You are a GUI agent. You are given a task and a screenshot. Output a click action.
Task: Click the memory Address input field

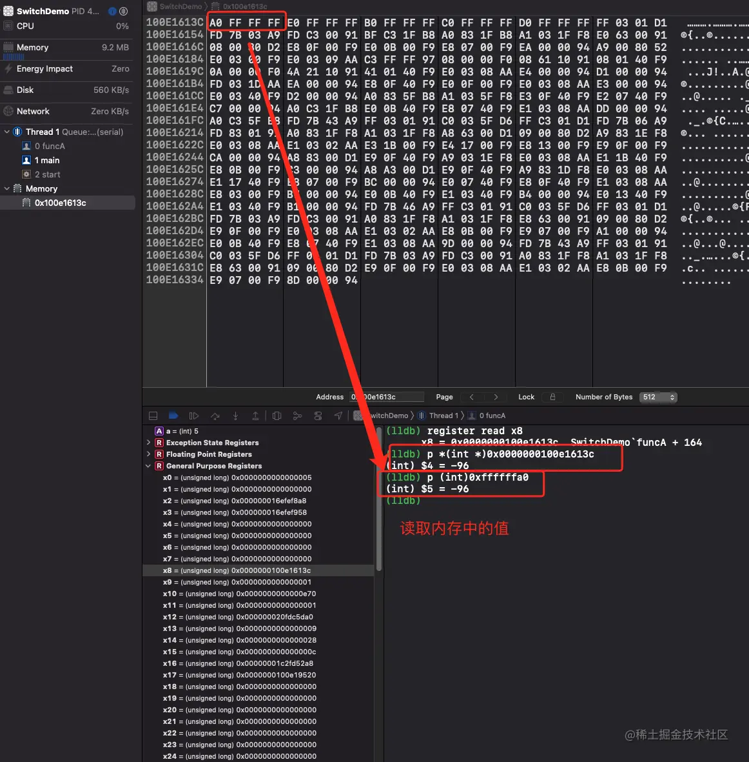tap(386, 397)
